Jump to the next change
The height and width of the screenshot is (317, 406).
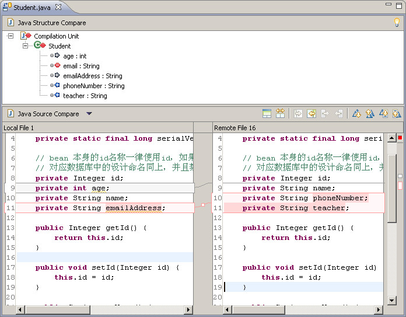click(x=383, y=114)
